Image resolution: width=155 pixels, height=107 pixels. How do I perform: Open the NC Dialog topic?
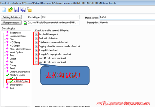(15, 42)
